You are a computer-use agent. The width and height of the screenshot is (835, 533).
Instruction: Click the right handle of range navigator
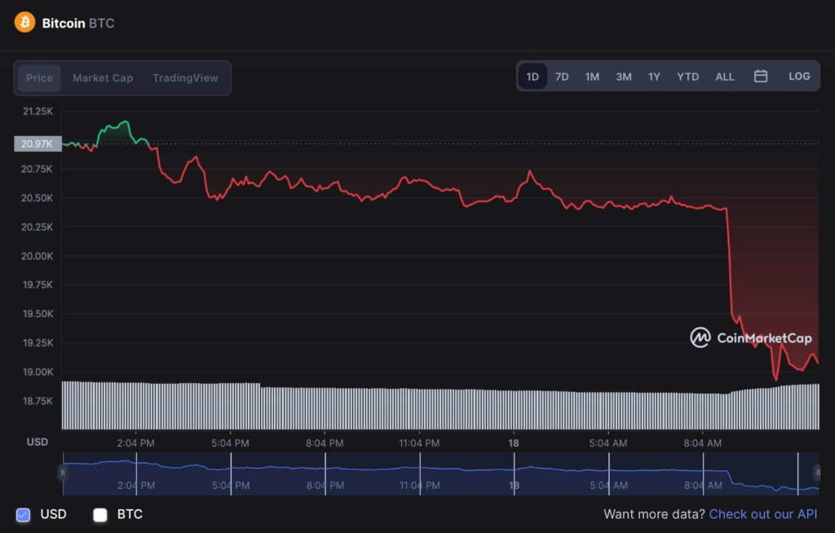(817, 473)
